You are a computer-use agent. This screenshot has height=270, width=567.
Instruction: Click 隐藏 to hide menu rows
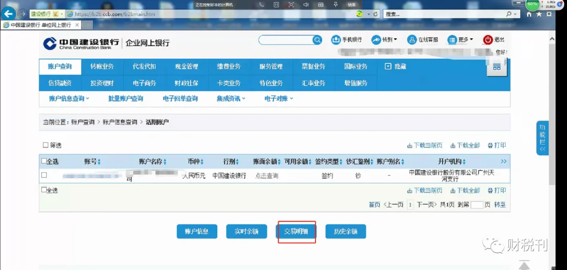(396, 67)
